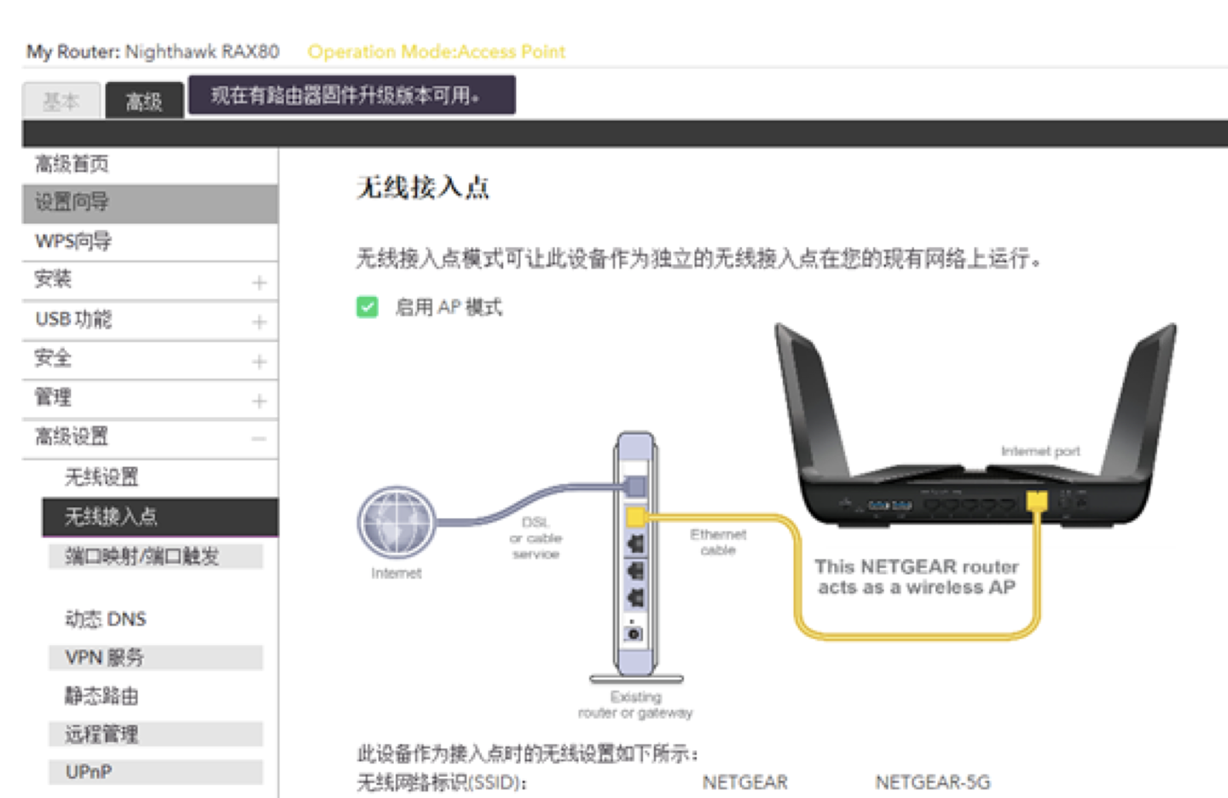Image resolution: width=1228 pixels, height=798 pixels.
Task: Disable the 启用 AP 模式 checkbox
Action: [x=367, y=307]
